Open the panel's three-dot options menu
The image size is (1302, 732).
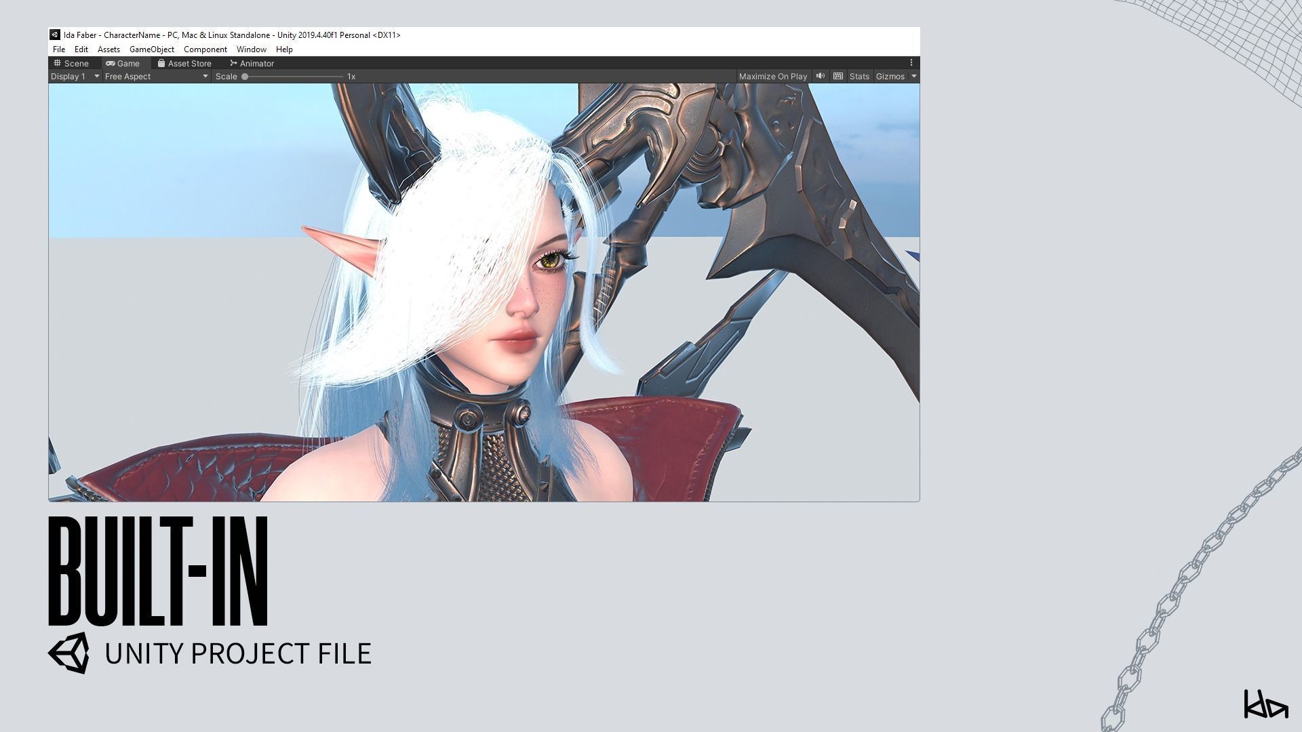pyautogui.click(x=911, y=62)
